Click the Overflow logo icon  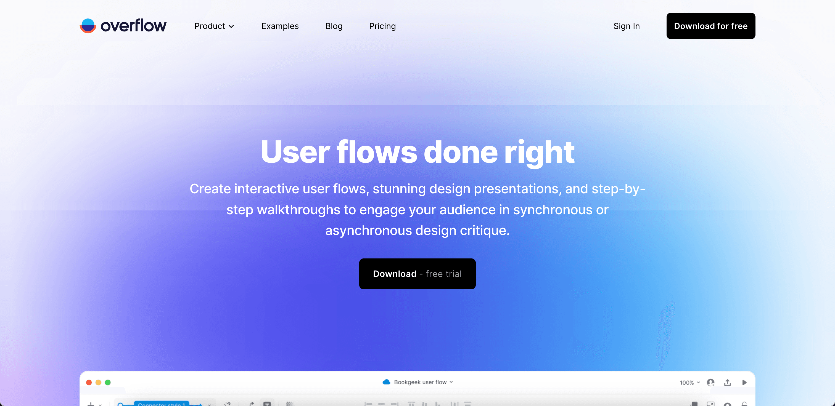[x=87, y=26]
